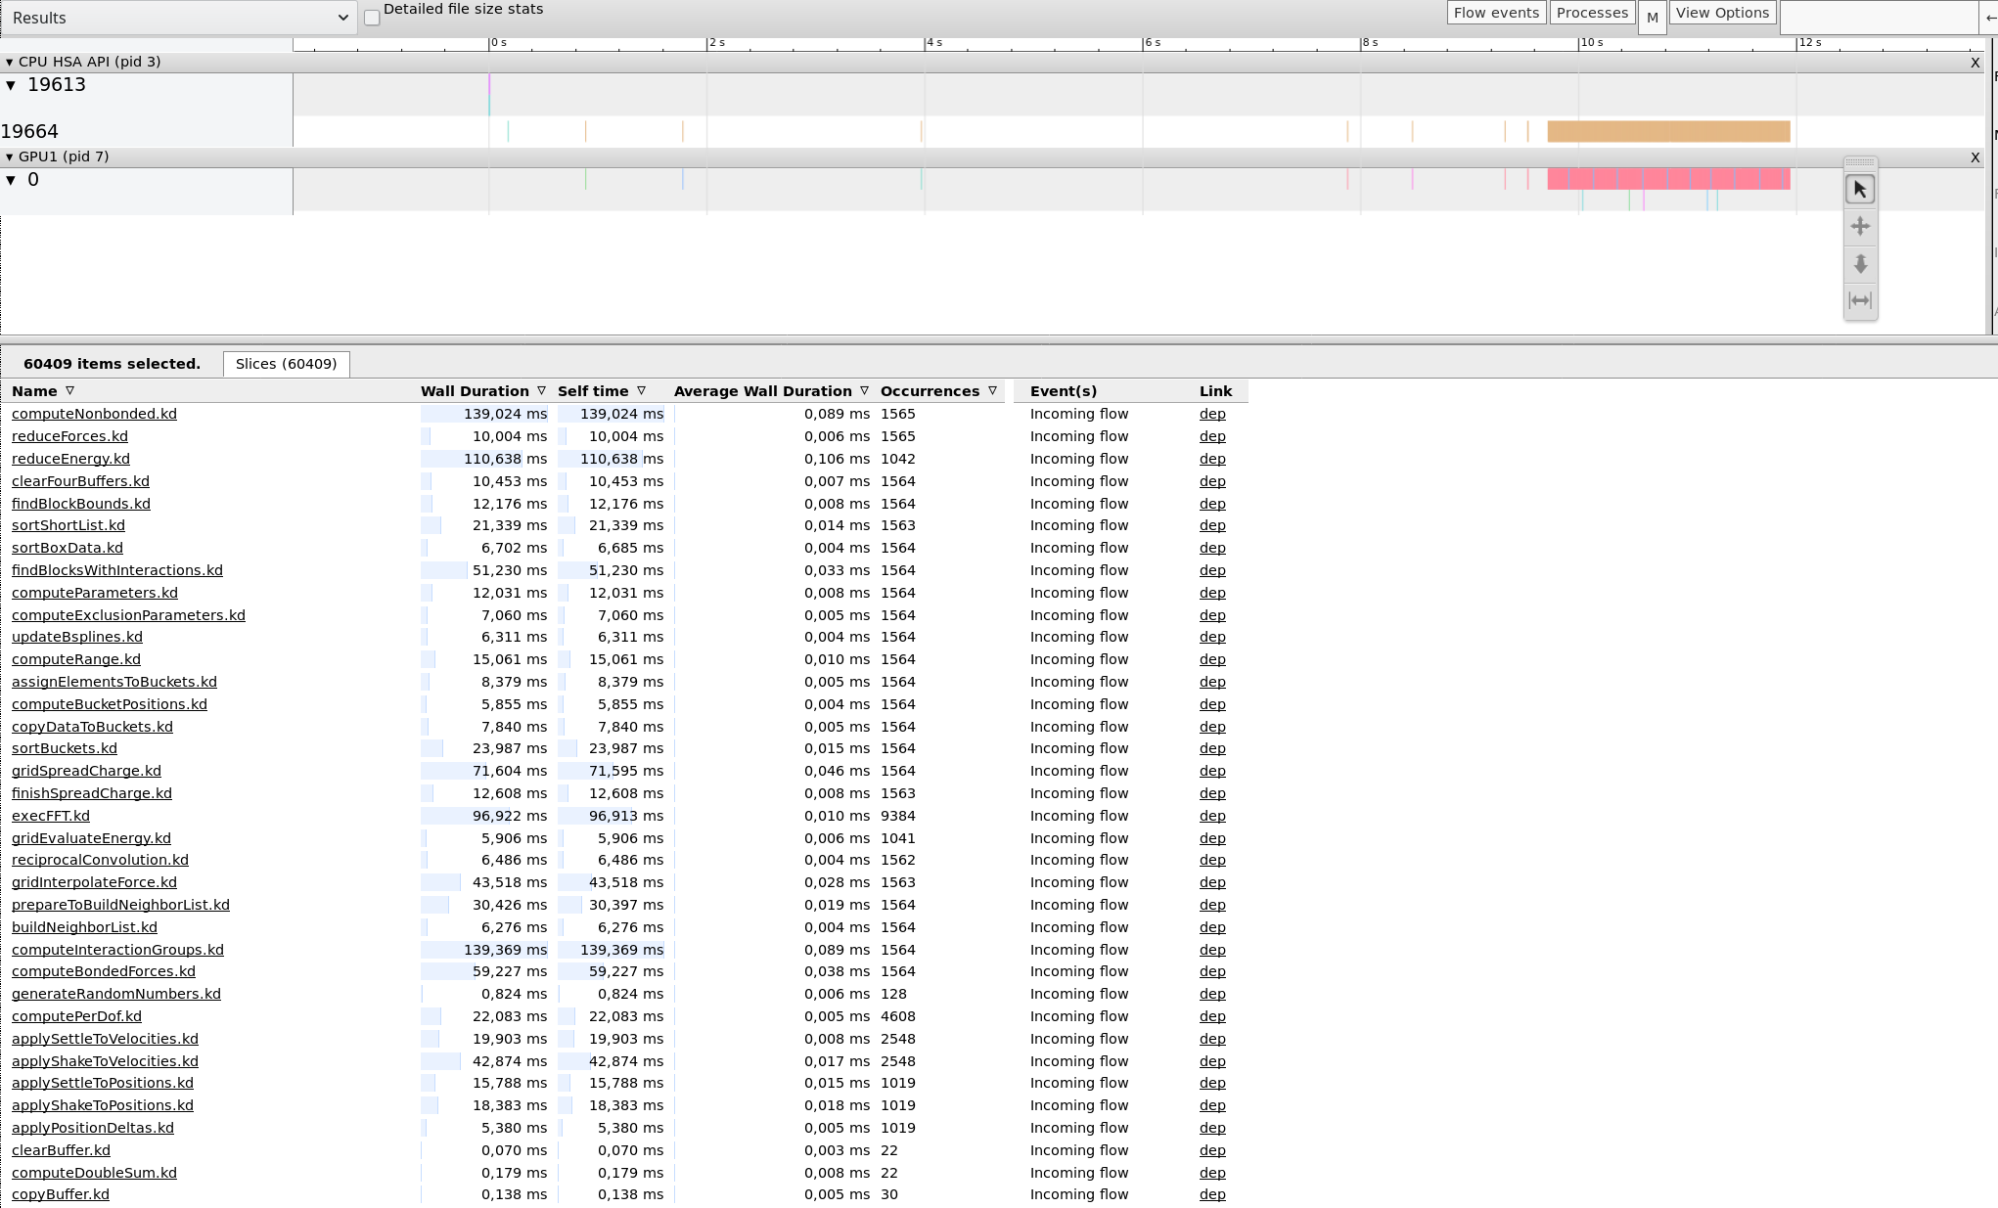Close the GPU1 track with its X

pos(1975,157)
